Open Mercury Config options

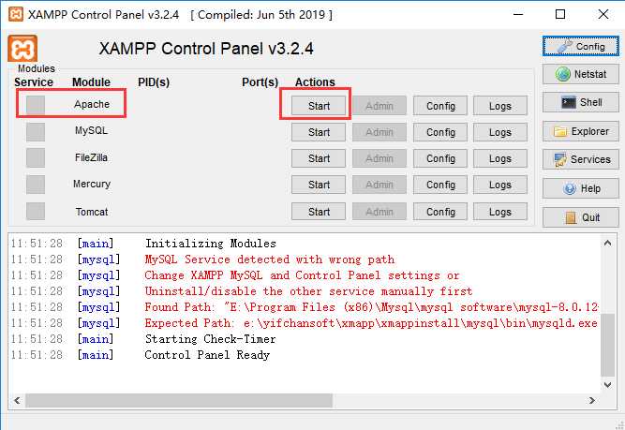440,185
